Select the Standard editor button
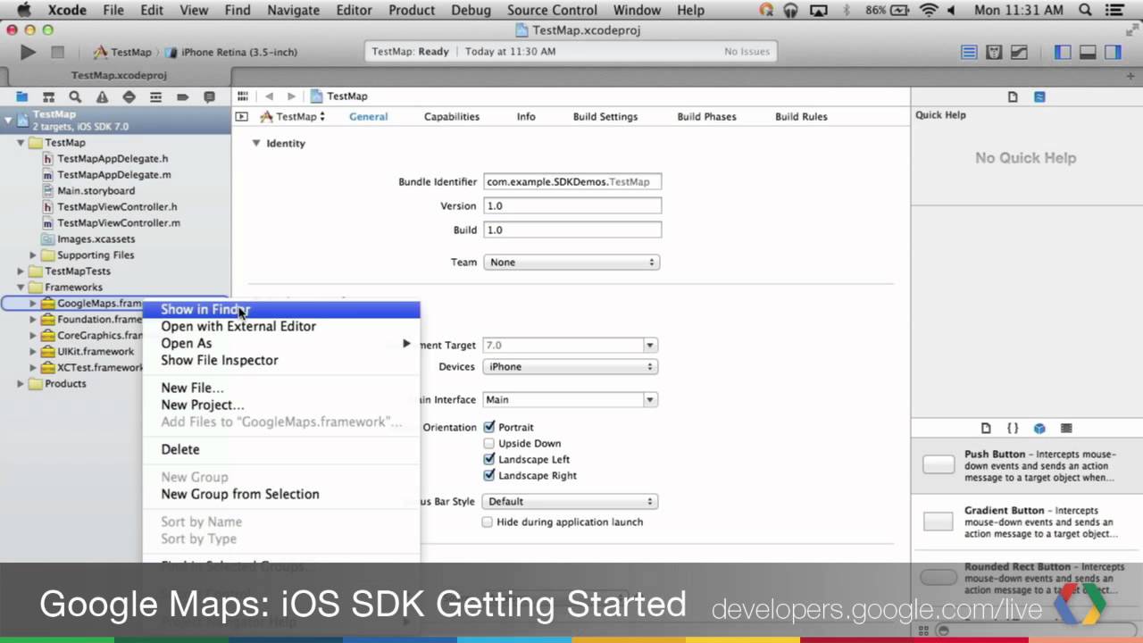1143x643 pixels. click(x=969, y=52)
